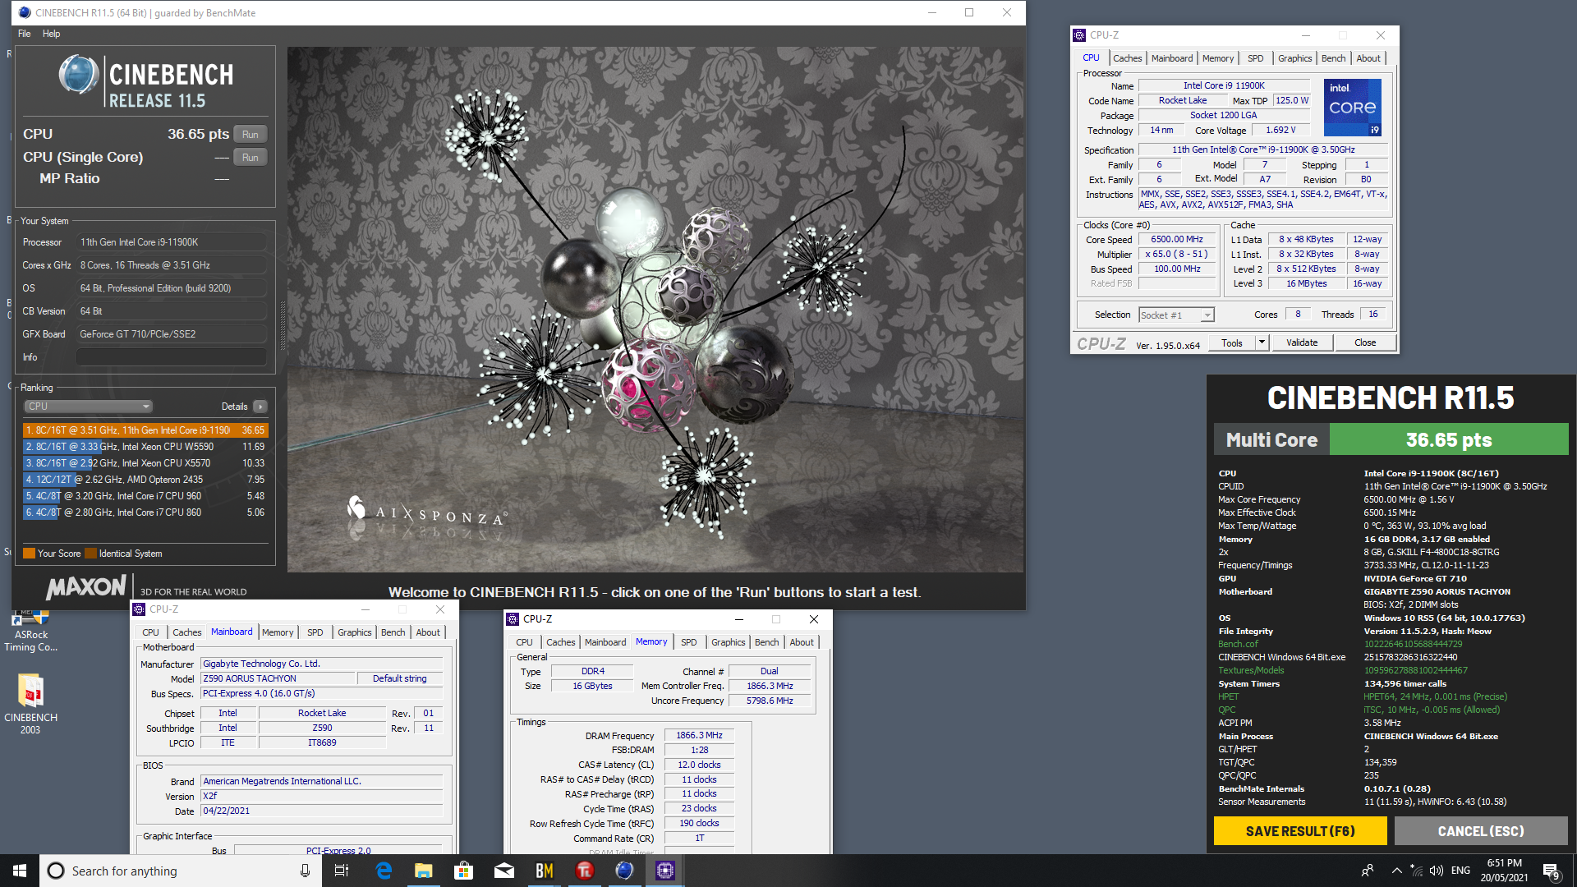This screenshot has width=1577, height=887.
Task: Open the Socket #1 selection dropdown
Action: [1176, 315]
